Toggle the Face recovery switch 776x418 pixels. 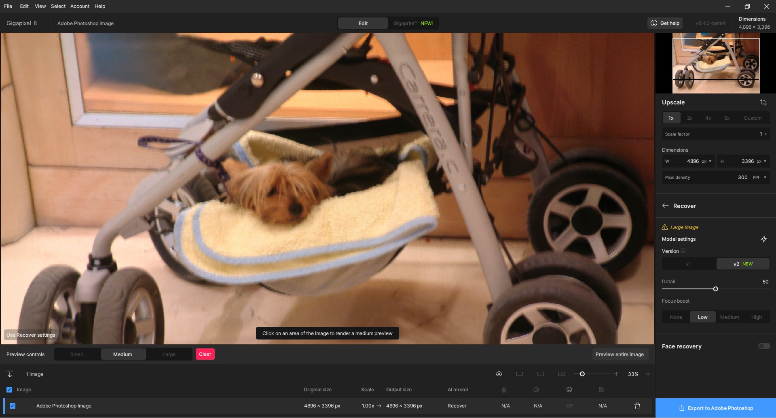(763, 346)
